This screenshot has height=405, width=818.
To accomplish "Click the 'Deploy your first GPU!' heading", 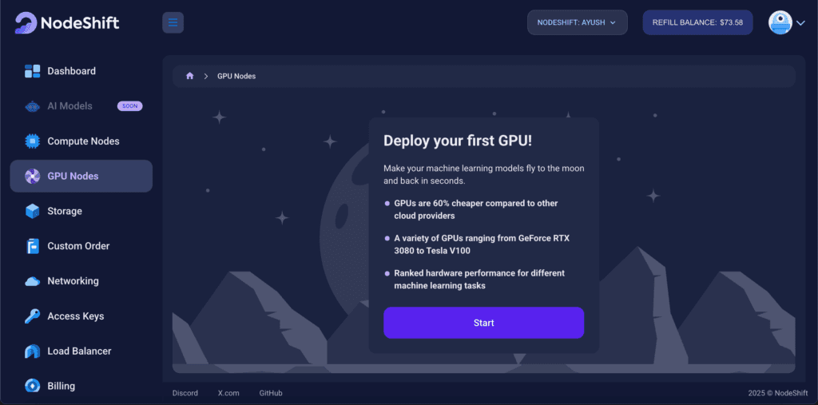I will [458, 141].
